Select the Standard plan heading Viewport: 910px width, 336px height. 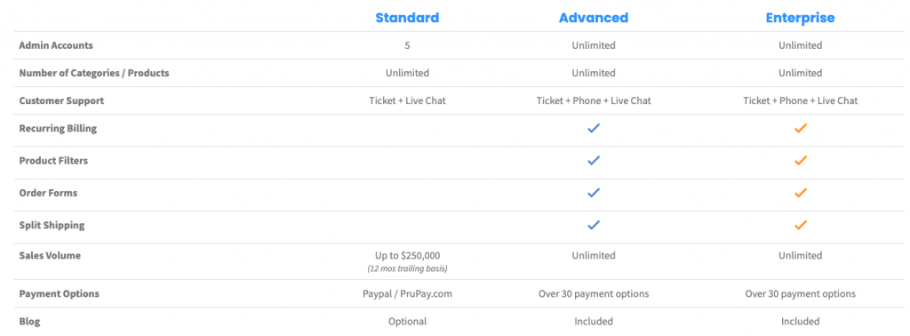(407, 18)
